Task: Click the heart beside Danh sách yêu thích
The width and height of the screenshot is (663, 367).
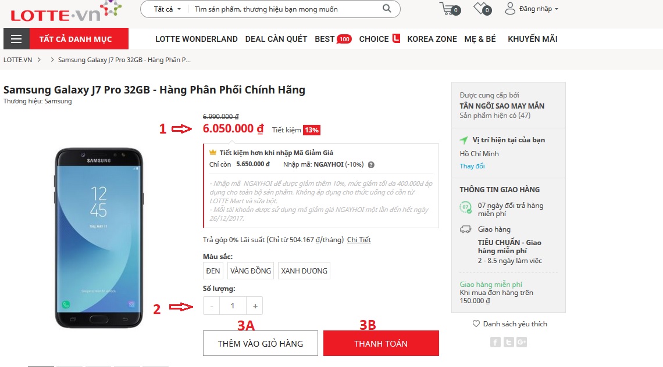Action: [475, 323]
